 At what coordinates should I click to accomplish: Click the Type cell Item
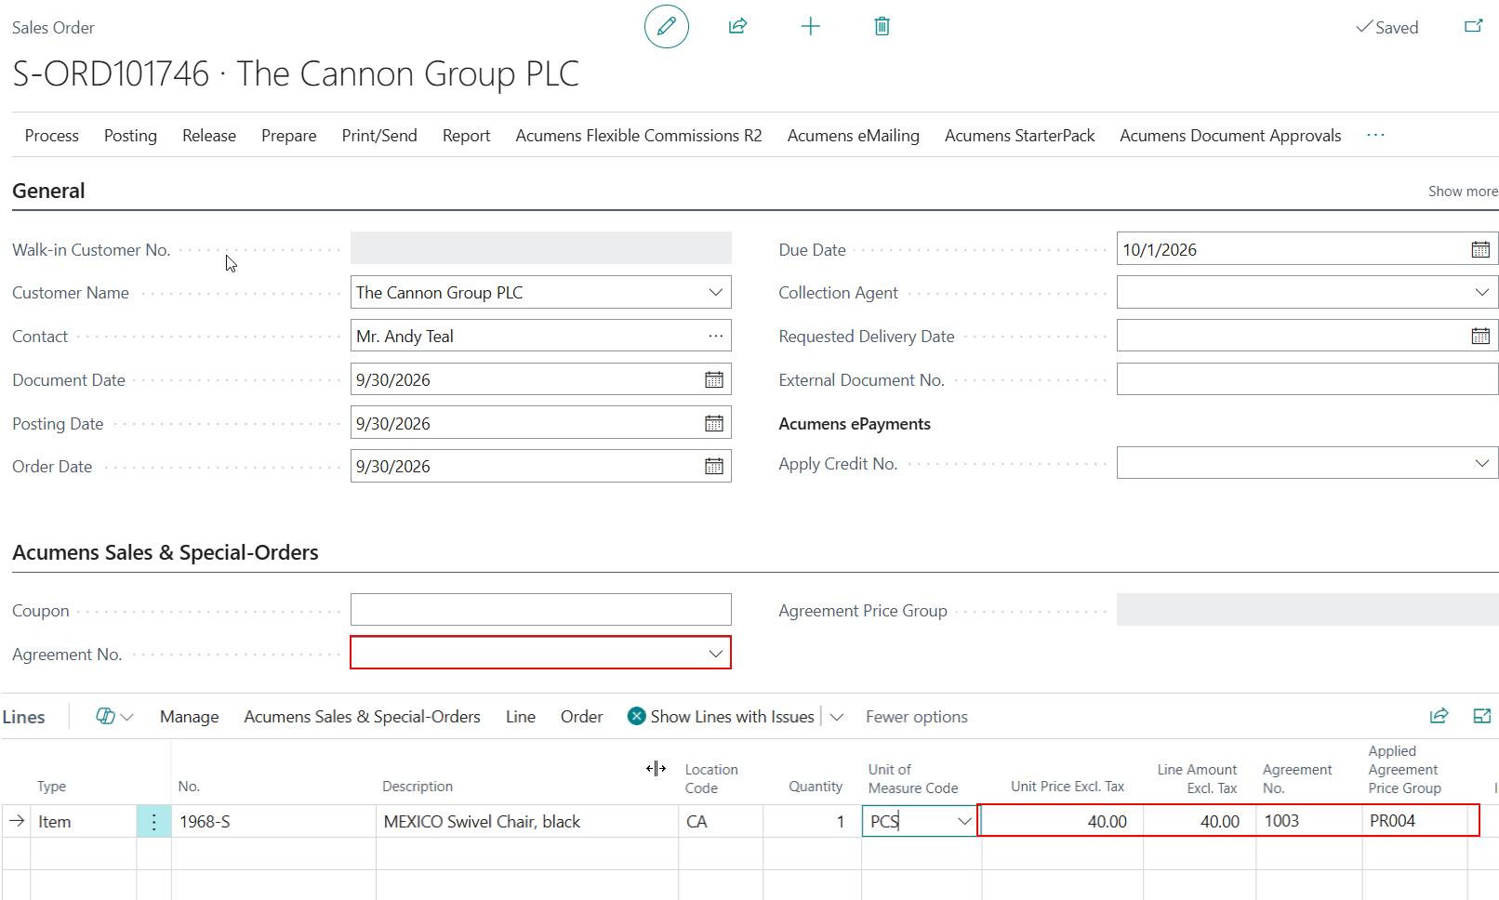coord(83,821)
